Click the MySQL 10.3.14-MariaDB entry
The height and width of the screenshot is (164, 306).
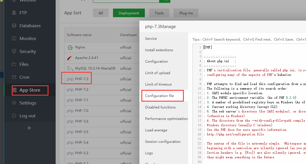point(95,69)
